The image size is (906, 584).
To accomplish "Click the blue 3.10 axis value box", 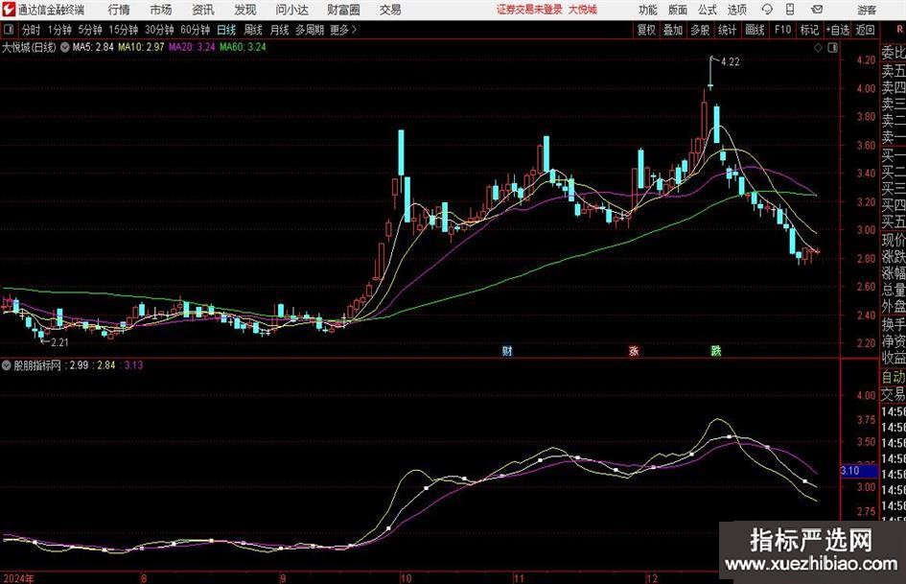I will [x=859, y=471].
